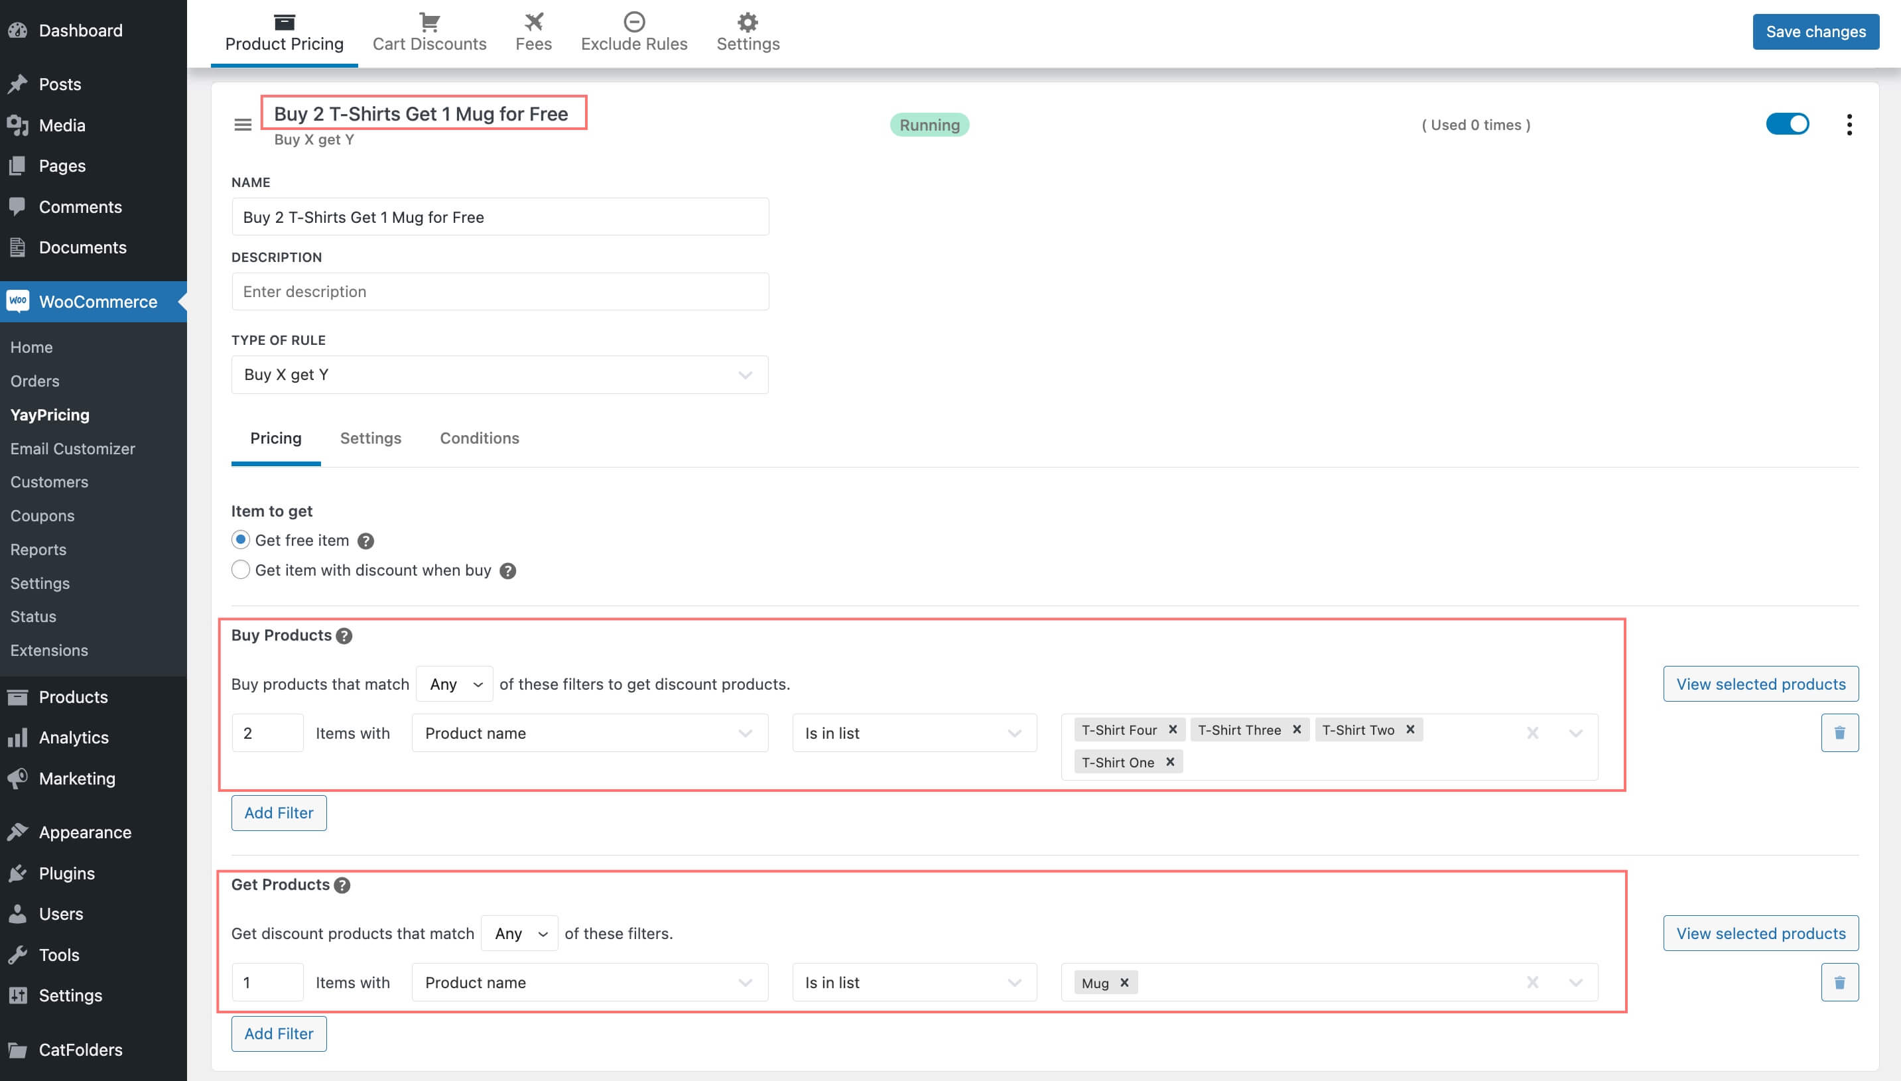Screen dimensions: 1901x1081
Task: Select Get free item radio button
Action: 239,539
